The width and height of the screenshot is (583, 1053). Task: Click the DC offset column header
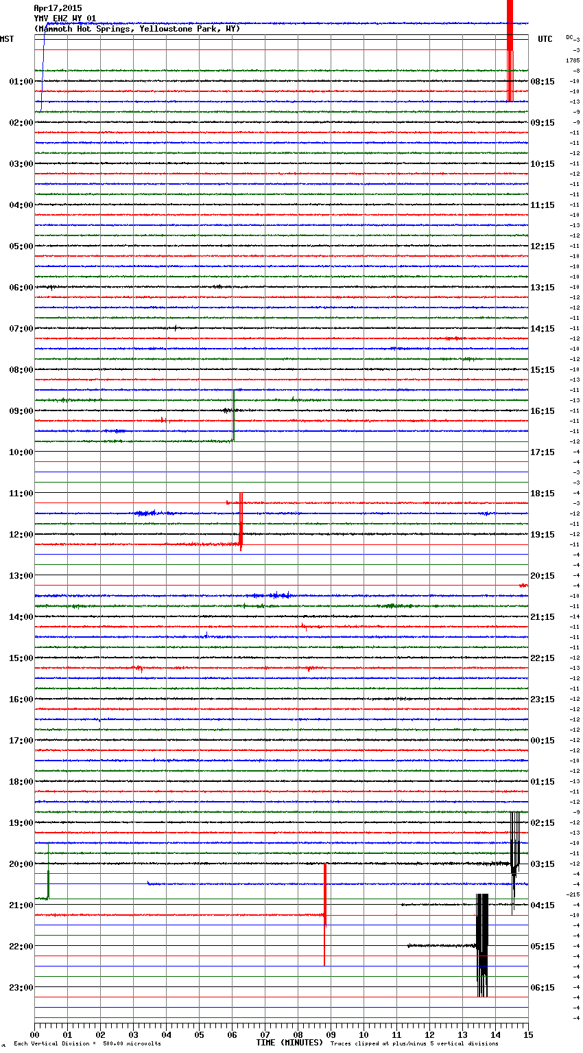click(569, 37)
